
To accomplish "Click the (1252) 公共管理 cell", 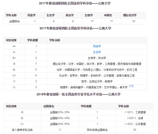I will click(135, 124).
